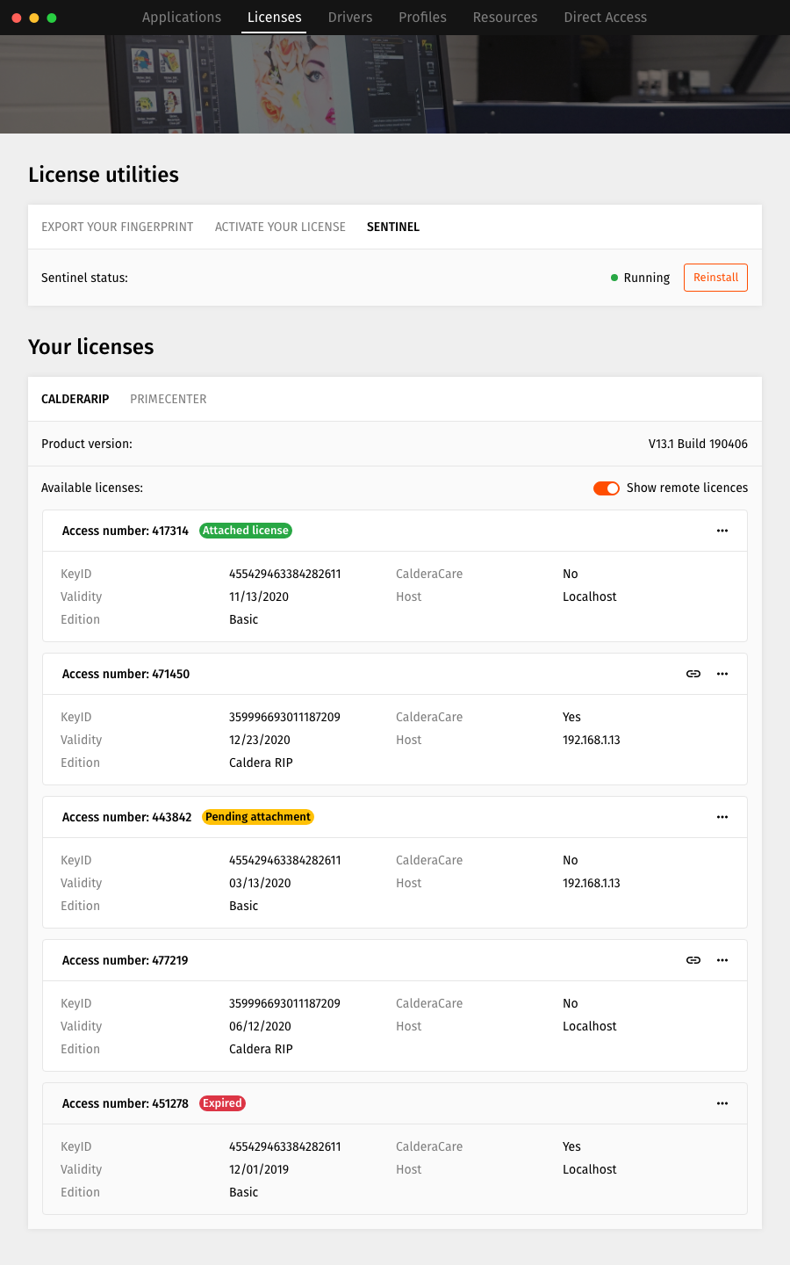Viewport: 790px width, 1265px height.
Task: Click the Expired badge
Action: click(x=222, y=1103)
